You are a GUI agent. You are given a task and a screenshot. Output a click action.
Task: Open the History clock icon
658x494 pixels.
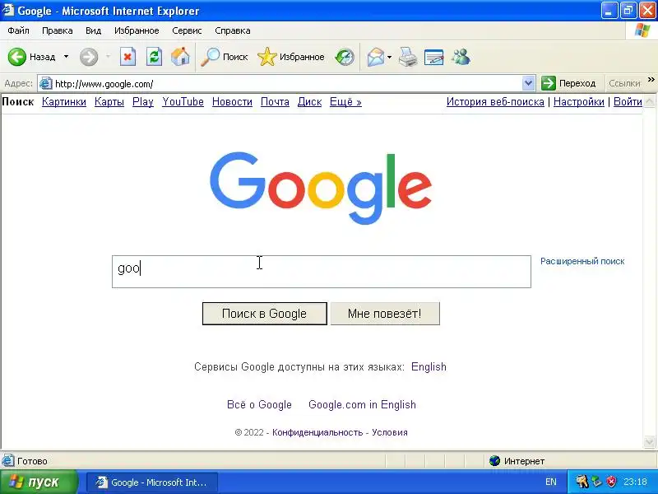(x=345, y=57)
